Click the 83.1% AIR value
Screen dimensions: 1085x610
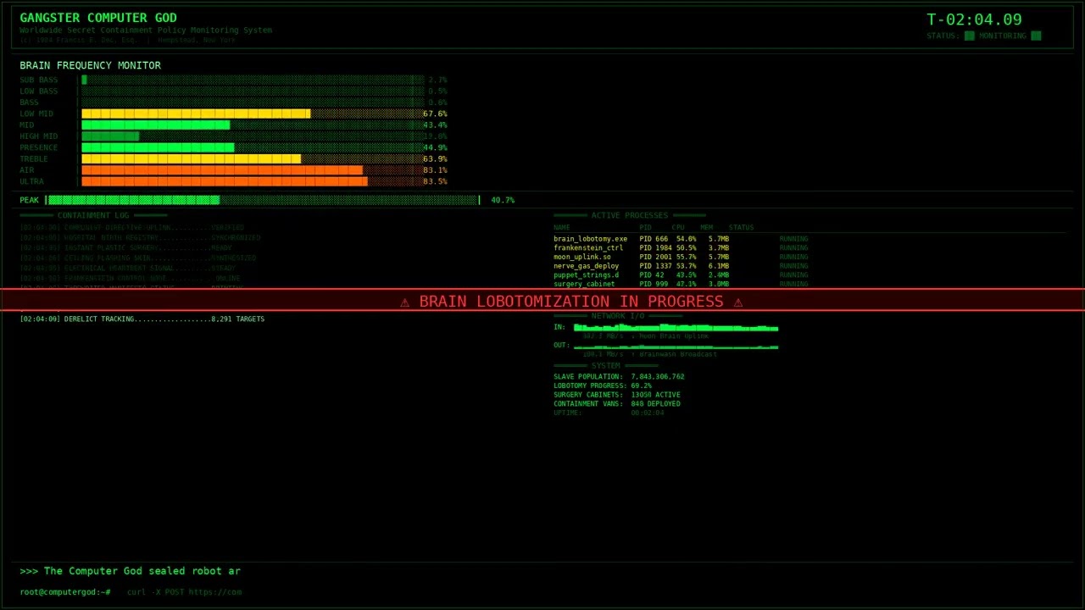435,170
